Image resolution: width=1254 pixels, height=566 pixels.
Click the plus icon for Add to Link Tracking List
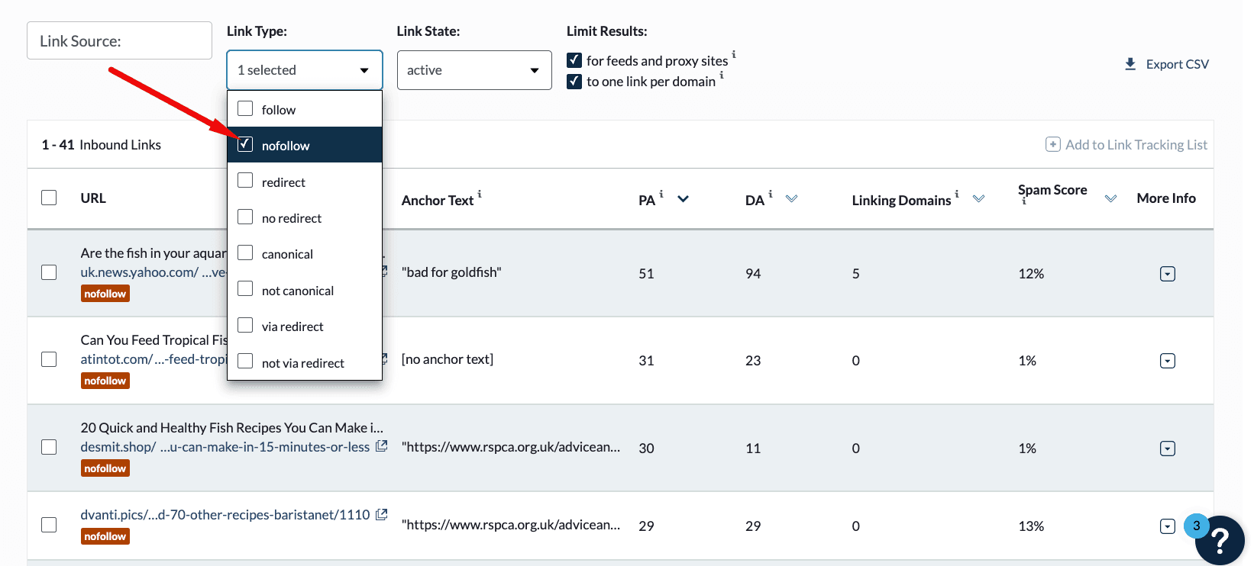coord(1052,145)
